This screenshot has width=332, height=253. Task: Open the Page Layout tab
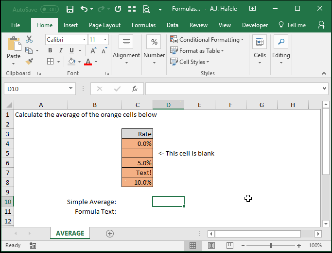coord(105,25)
